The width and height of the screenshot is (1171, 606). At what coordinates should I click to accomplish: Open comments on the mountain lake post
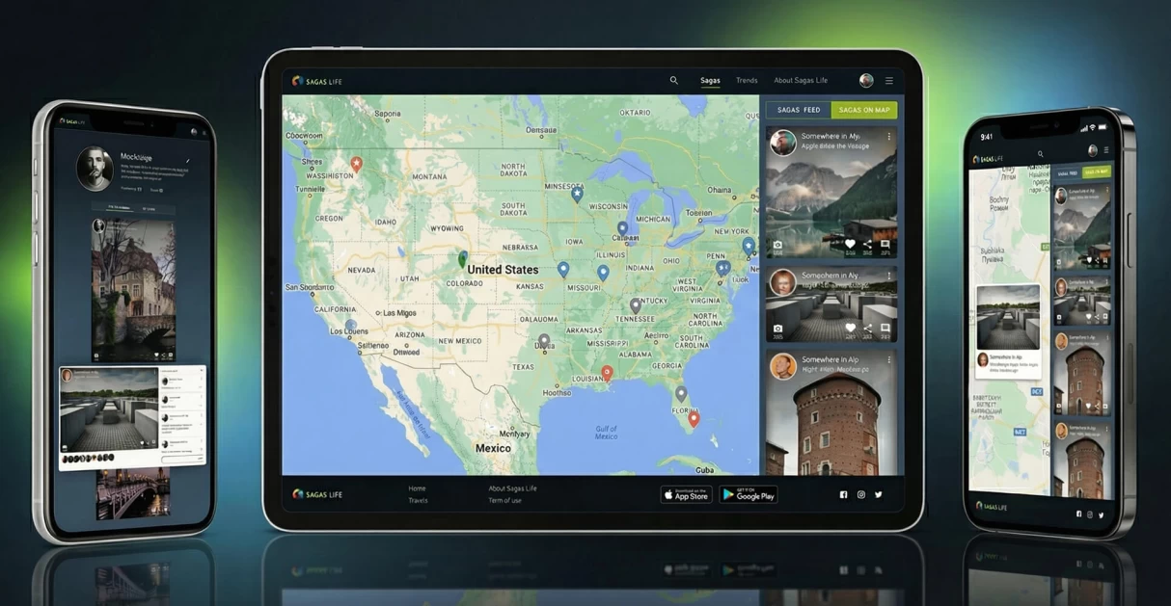coord(885,245)
